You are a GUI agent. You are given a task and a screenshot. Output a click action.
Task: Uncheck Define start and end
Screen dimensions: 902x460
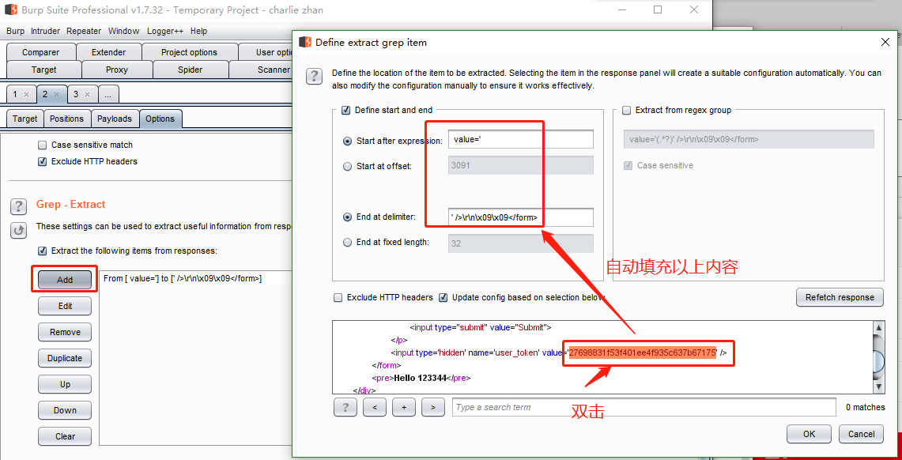[x=345, y=110]
